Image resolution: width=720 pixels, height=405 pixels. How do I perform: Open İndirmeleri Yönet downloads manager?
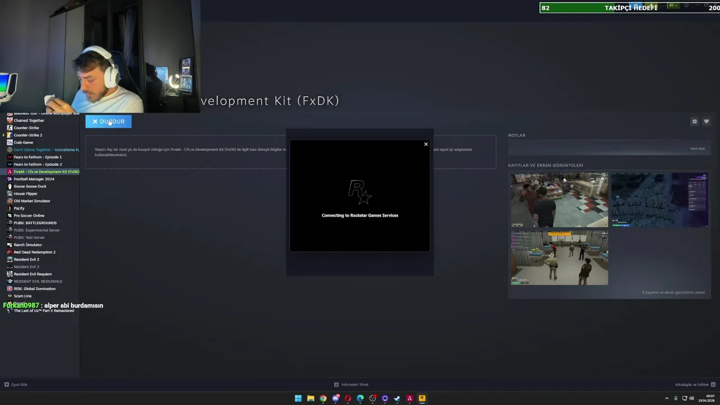click(351, 385)
